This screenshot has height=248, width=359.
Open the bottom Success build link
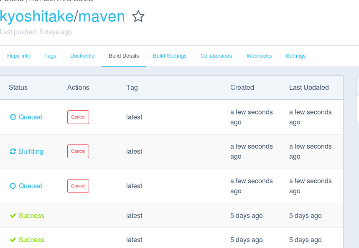coord(31,240)
